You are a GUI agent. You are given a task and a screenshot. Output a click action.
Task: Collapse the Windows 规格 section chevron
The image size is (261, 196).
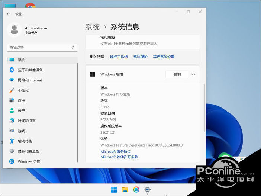tap(193, 74)
